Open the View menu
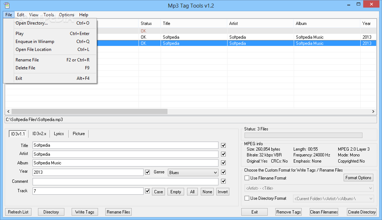 click(x=34, y=14)
